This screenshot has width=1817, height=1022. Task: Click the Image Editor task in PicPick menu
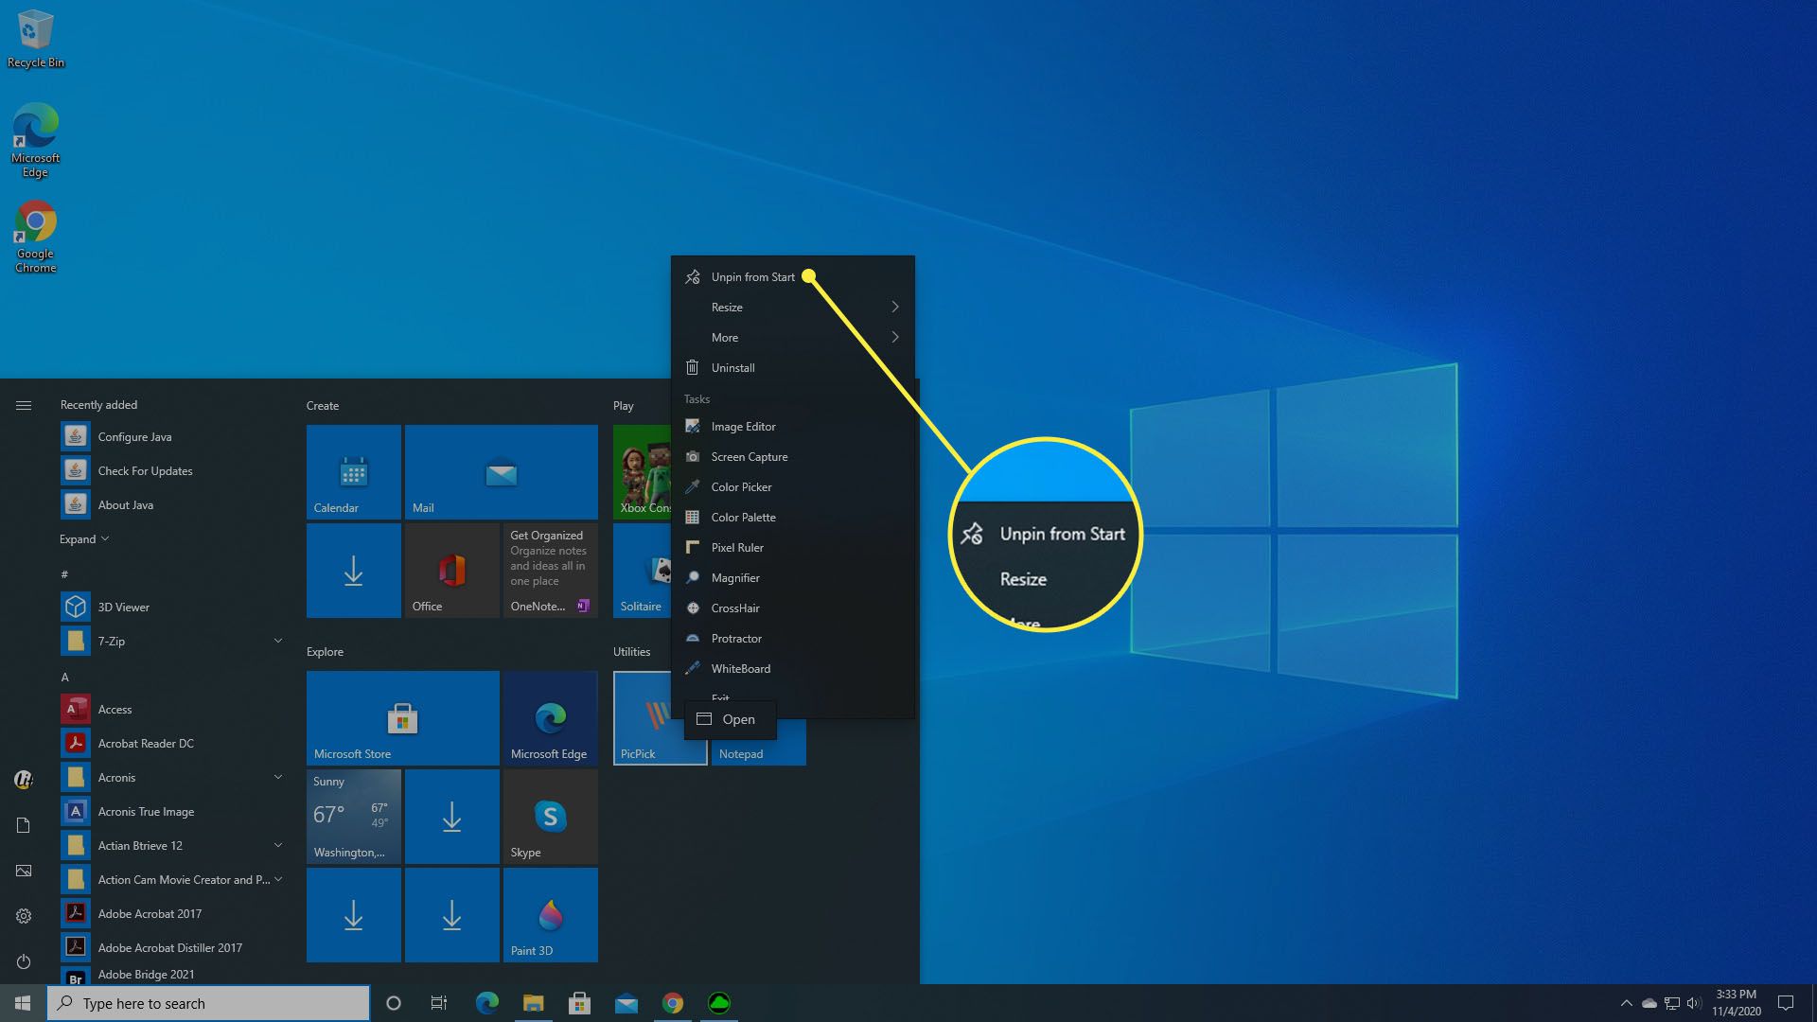pyautogui.click(x=743, y=426)
